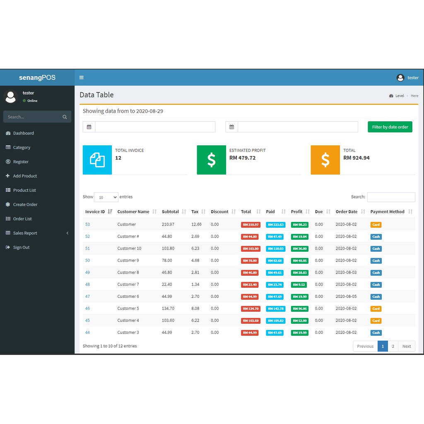Click the second date field calendar icon
This screenshot has width=424, height=424.
pyautogui.click(x=231, y=127)
